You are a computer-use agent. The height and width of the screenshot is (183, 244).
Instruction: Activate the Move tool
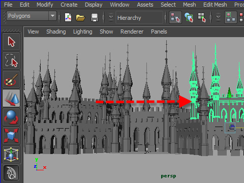(11, 98)
